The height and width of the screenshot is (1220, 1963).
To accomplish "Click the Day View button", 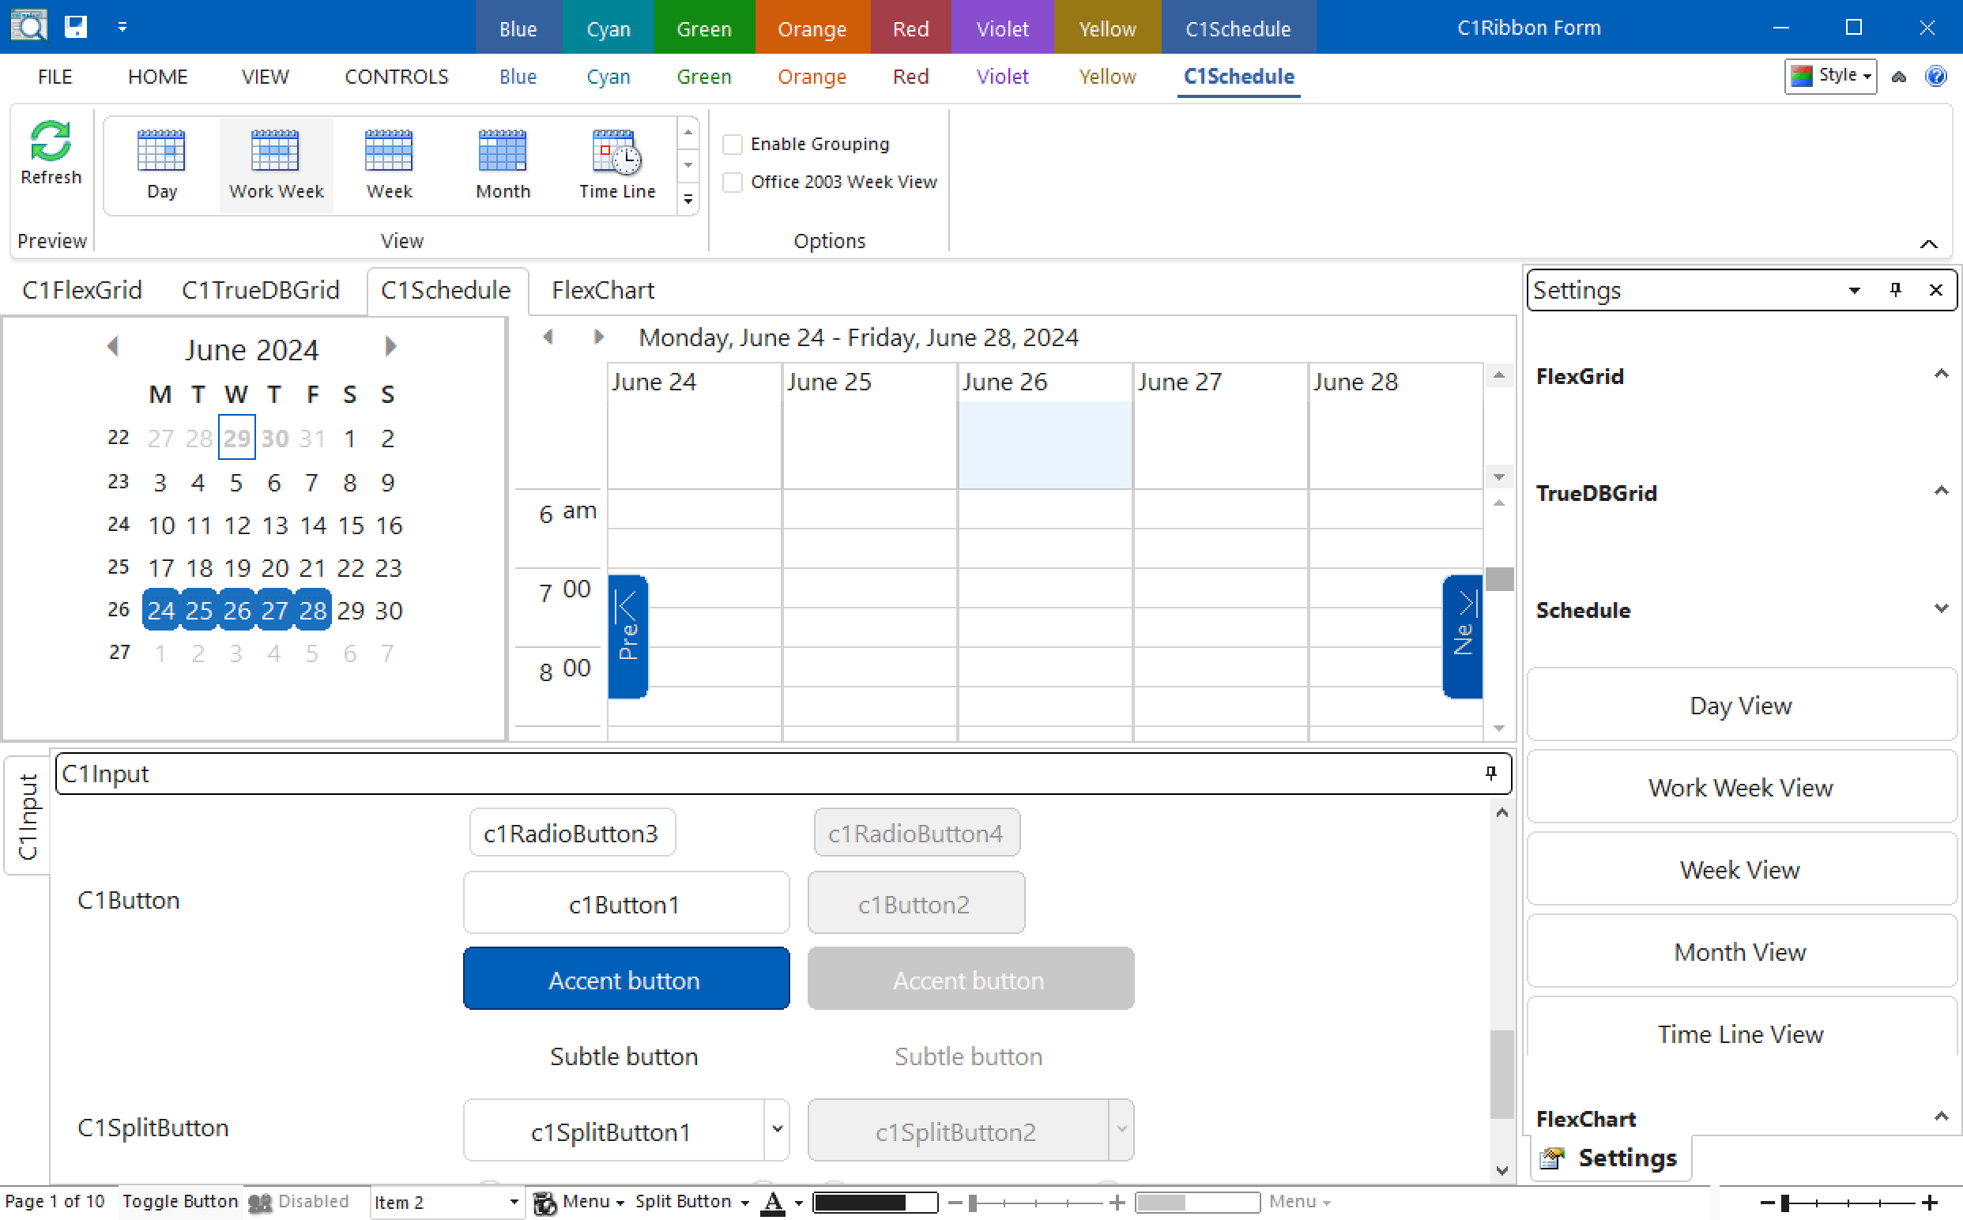I will [x=1740, y=705].
